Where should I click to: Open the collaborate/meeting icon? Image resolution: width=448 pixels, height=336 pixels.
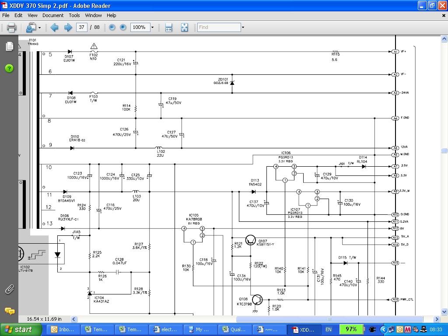pyautogui.click(x=31, y=28)
